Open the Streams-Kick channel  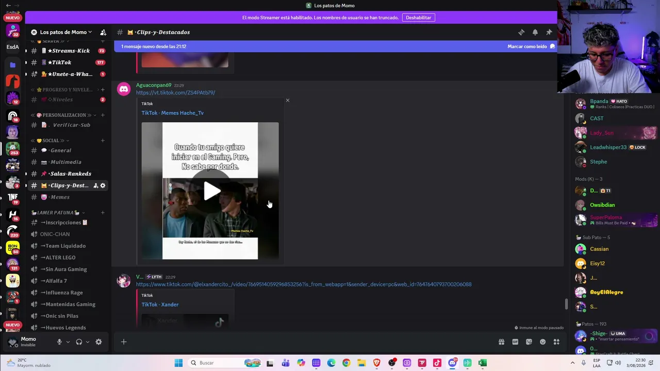[68, 50]
